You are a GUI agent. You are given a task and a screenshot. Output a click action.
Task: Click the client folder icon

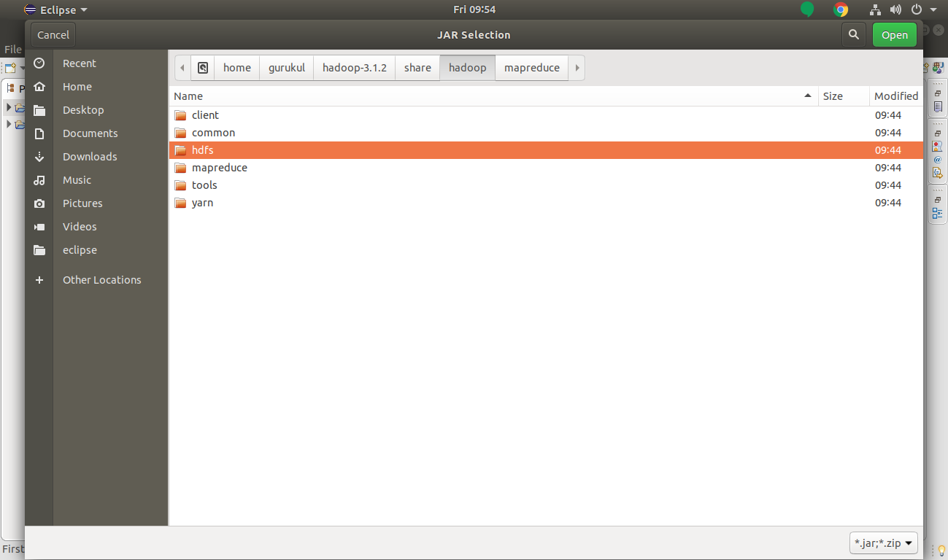pyautogui.click(x=180, y=115)
